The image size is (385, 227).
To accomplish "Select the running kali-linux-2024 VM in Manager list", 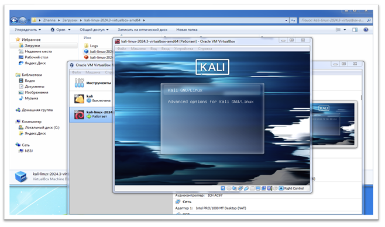I will tap(91, 114).
